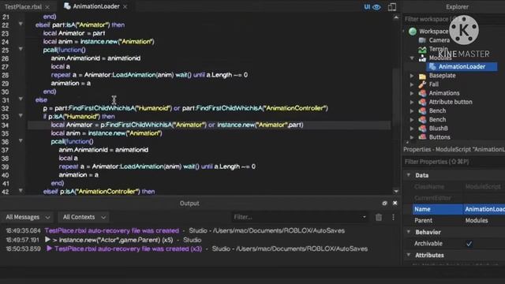Click the Terrain icon in Explorer
Screen dimensions: 505x284
[x=422, y=50]
